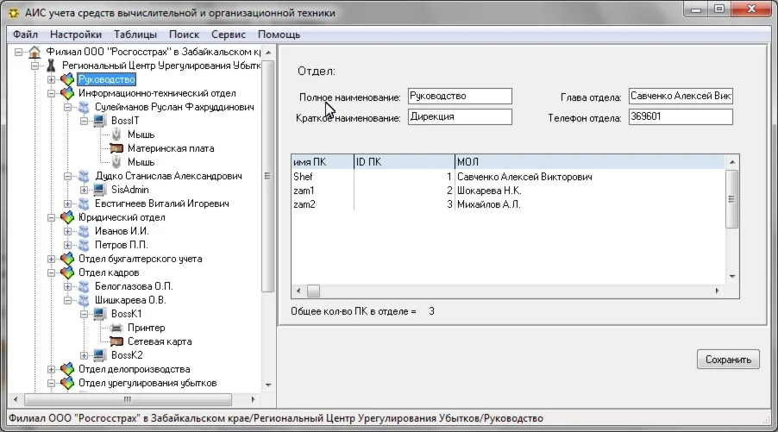
Task: Open the Настройки menu
Action: (75, 34)
